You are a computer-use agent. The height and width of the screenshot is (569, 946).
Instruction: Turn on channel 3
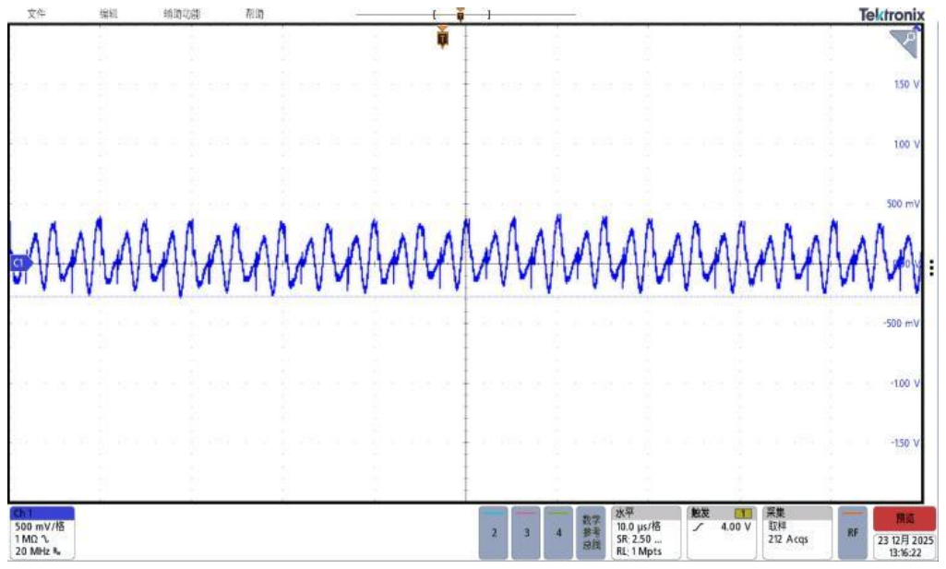point(526,533)
